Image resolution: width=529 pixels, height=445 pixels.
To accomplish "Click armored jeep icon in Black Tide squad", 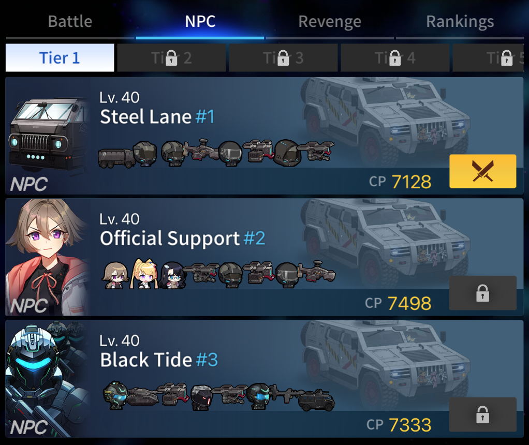I will point(316,400).
